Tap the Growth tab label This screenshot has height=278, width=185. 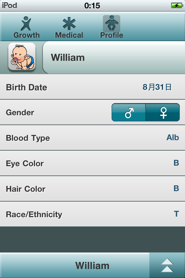[26, 35]
